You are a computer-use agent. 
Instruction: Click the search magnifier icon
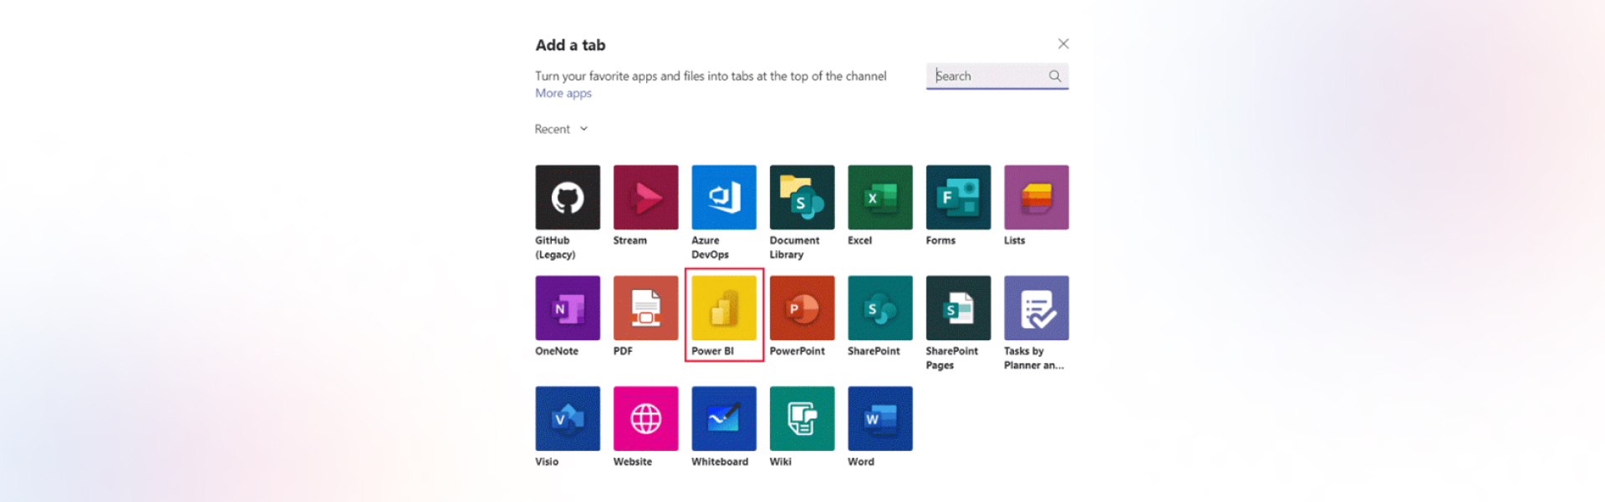1055,76
